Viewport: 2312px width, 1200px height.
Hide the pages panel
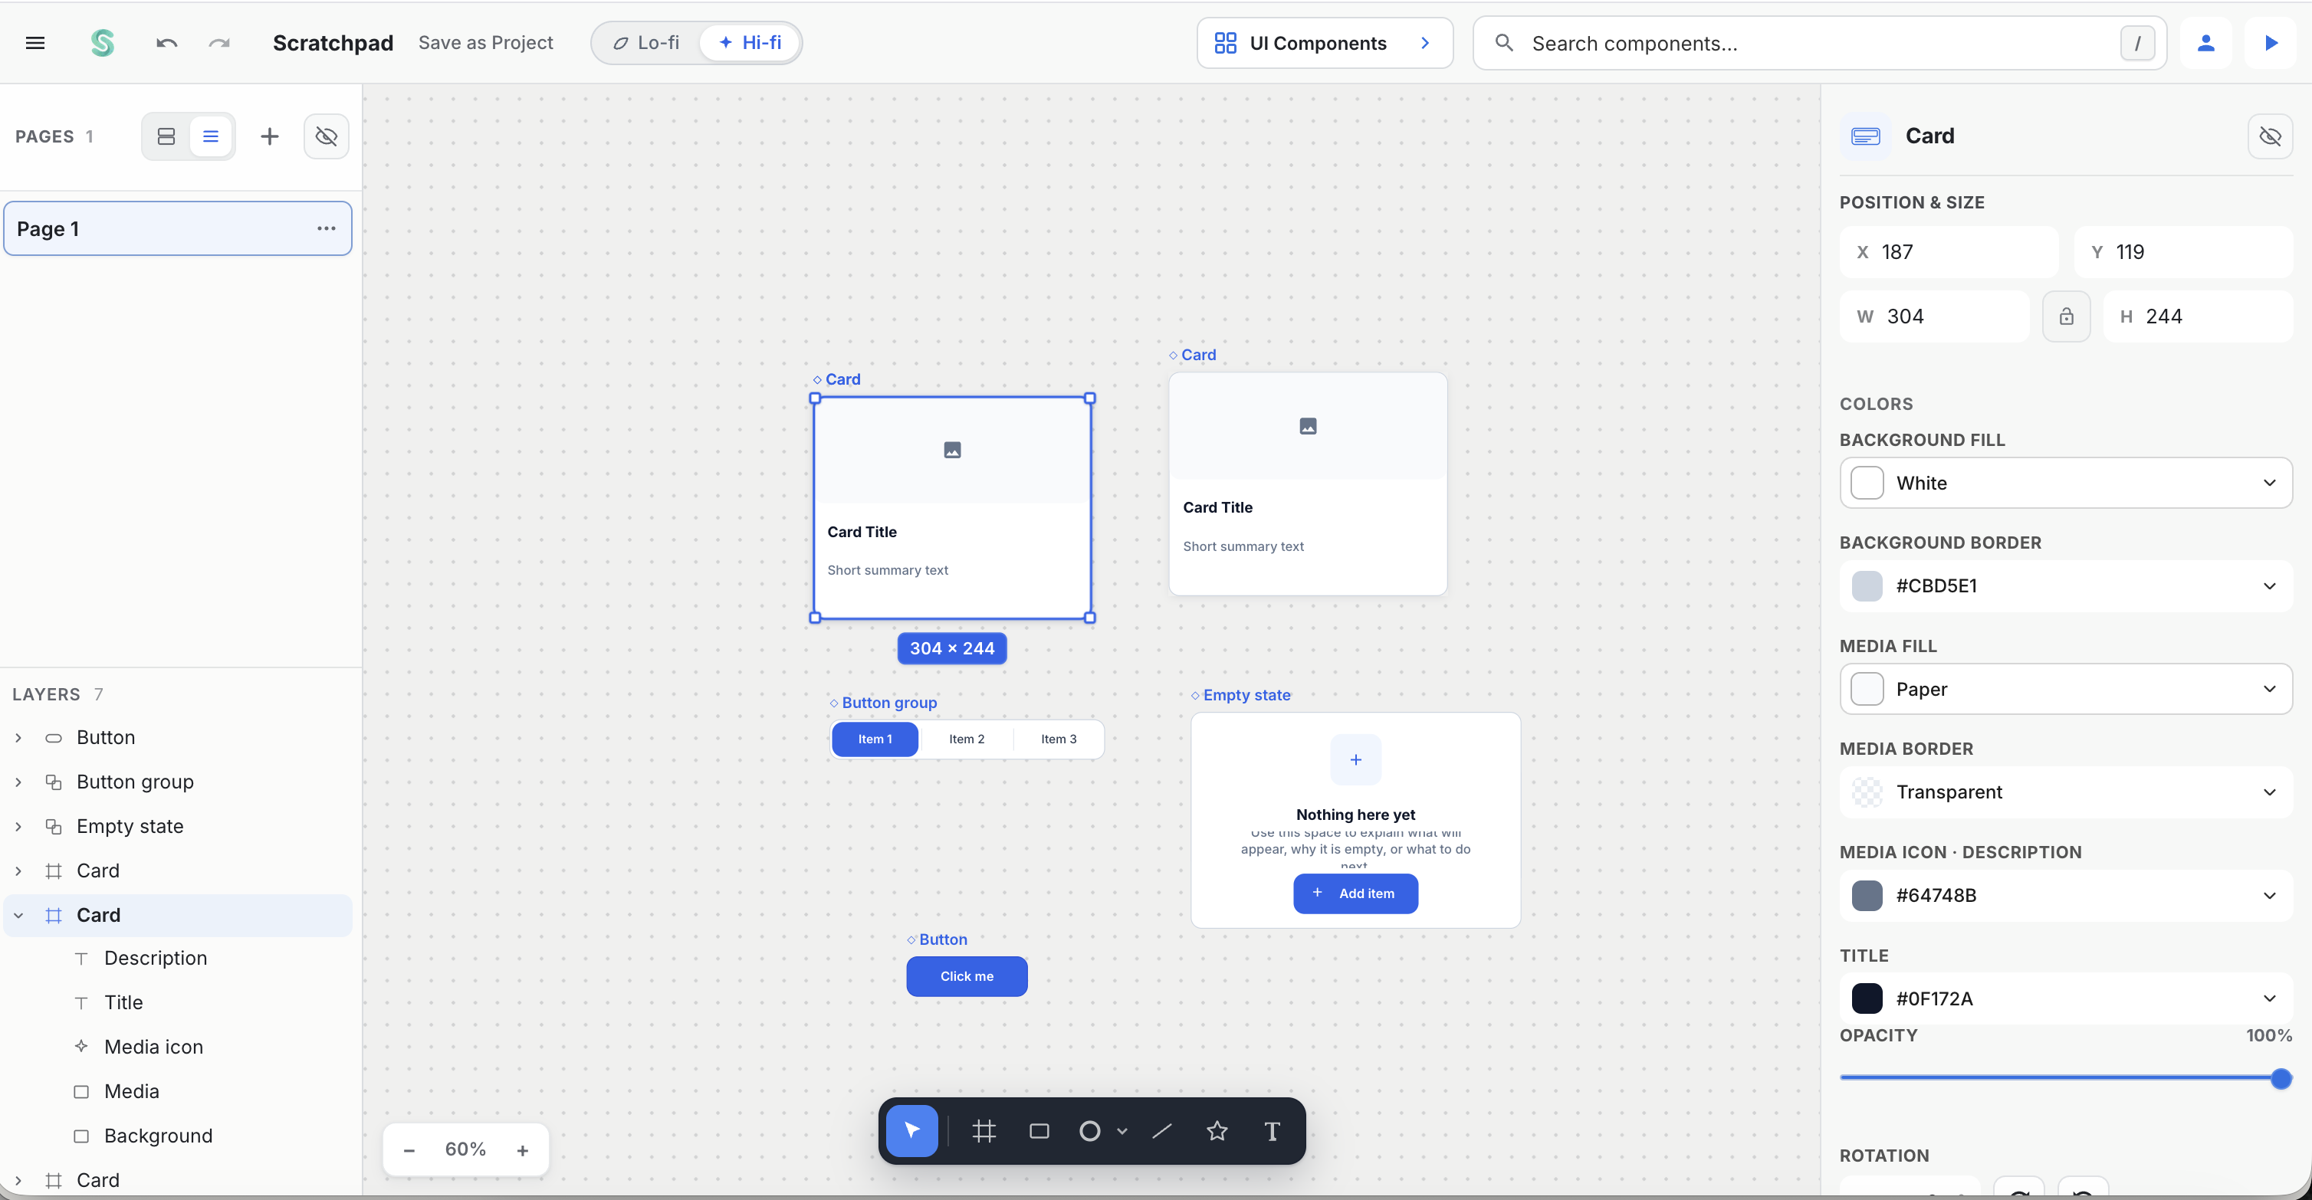click(327, 136)
